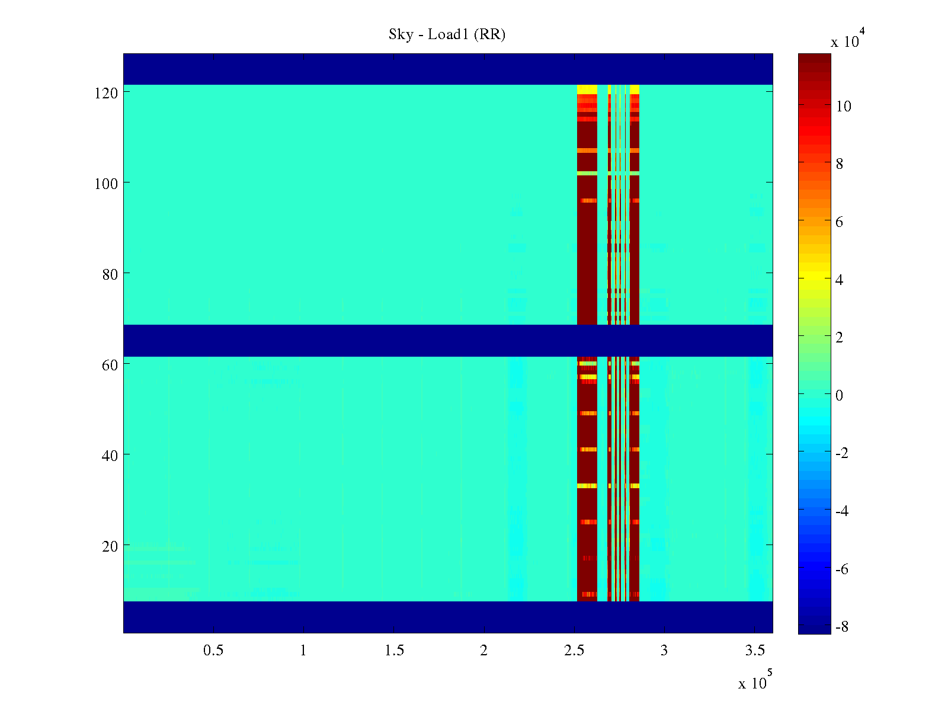
Task: Click the x-axis exponent label "x 10^5"
Action: pos(755,680)
